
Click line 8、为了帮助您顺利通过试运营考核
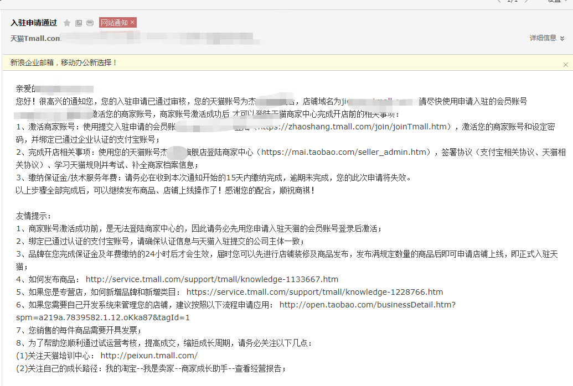point(164,343)
